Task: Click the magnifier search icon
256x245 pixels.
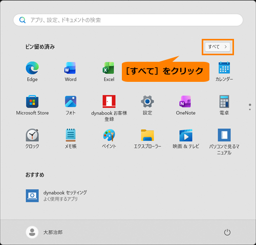Action: coord(22,20)
